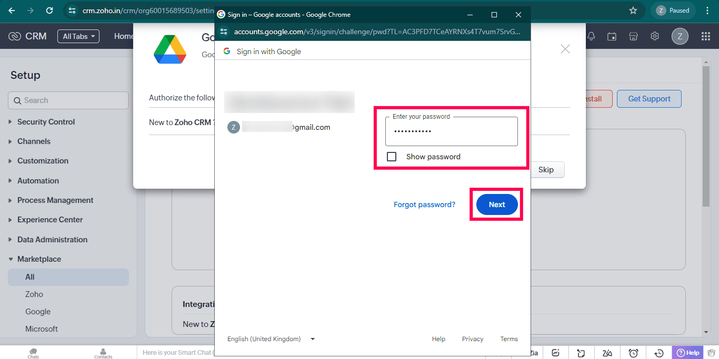This screenshot has width=719, height=359.
Task: Open CRM setup gear icon
Action: point(655,36)
